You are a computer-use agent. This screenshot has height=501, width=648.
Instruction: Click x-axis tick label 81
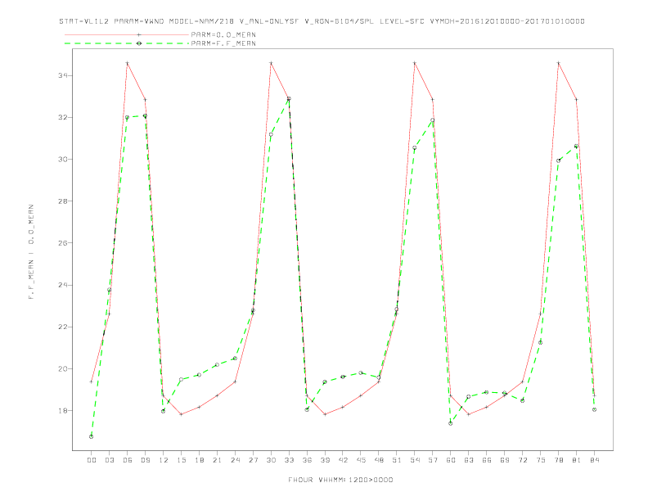coord(576,460)
